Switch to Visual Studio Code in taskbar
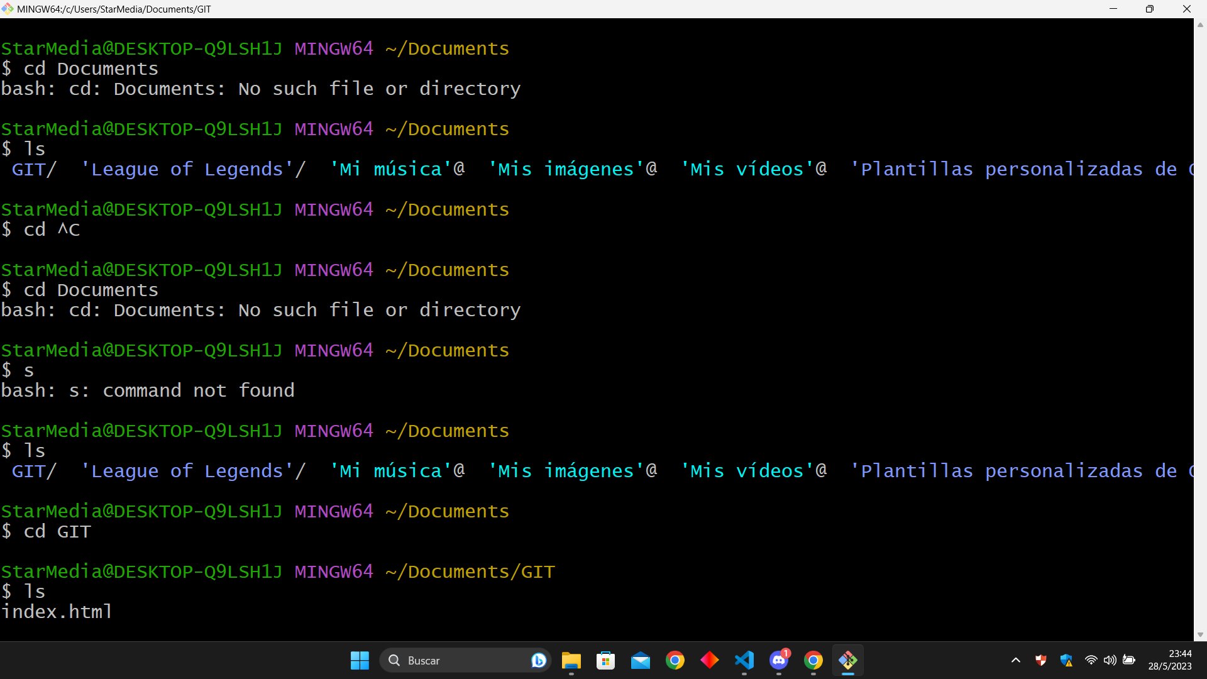 coord(744,660)
